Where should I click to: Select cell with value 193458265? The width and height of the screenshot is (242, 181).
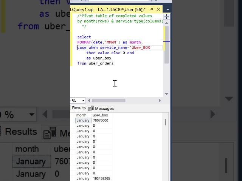102,178
